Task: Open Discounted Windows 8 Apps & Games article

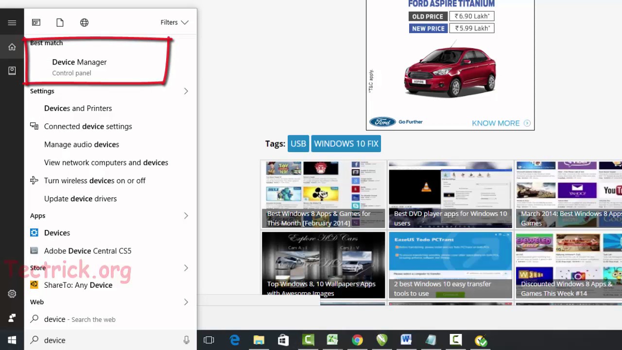Action: [569, 265]
